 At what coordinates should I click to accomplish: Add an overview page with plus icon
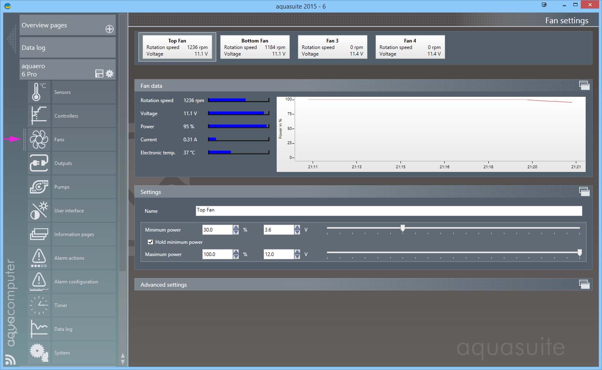[x=110, y=29]
